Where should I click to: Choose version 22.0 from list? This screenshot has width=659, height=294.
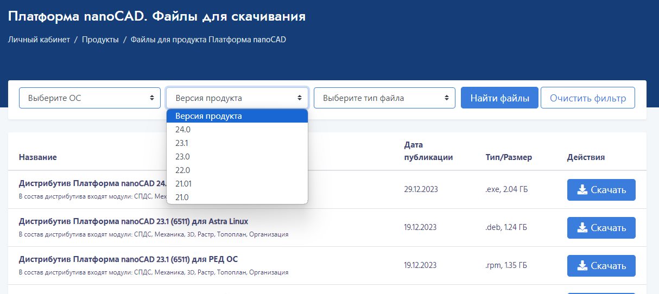[237, 170]
